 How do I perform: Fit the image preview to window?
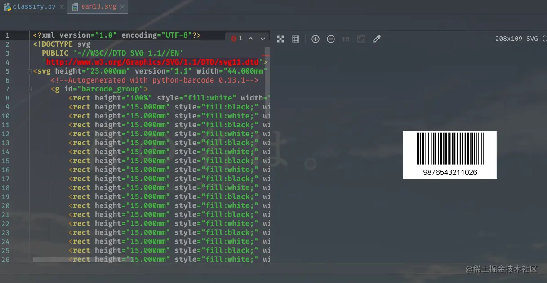point(361,39)
